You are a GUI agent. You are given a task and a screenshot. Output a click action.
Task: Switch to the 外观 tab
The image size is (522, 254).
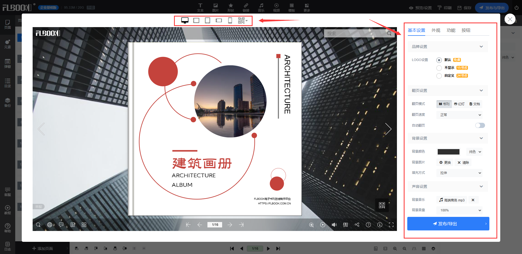coord(436,30)
